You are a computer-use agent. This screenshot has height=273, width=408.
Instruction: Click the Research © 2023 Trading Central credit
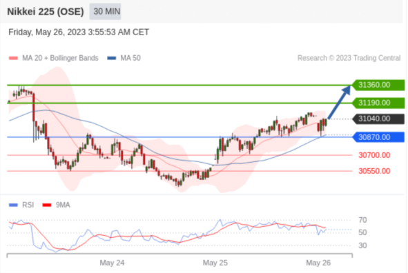(x=349, y=58)
